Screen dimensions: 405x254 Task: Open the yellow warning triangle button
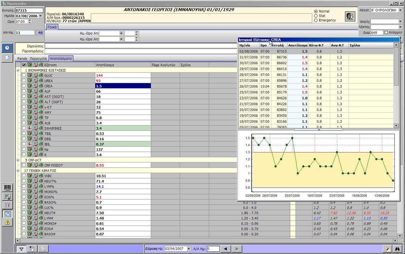8,222
